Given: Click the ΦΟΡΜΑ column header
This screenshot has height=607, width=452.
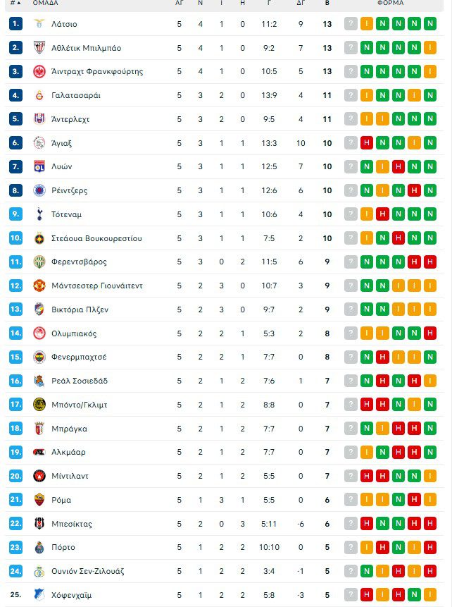Looking at the screenshot, I should click(x=390, y=3).
